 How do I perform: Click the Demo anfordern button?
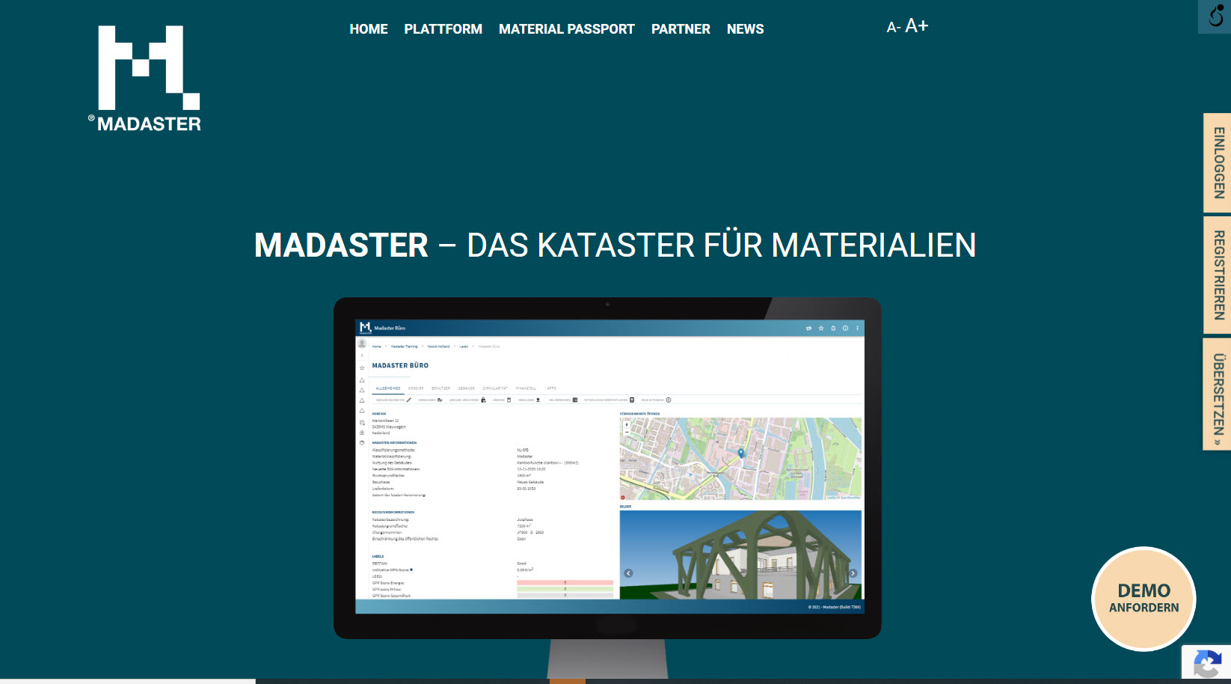(x=1143, y=599)
